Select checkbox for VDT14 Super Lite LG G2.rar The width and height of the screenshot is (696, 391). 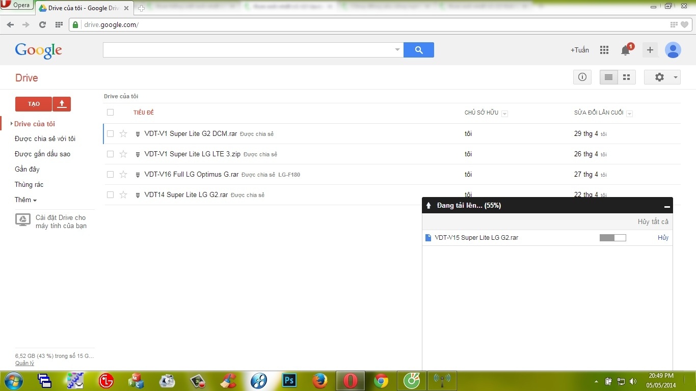pos(110,195)
